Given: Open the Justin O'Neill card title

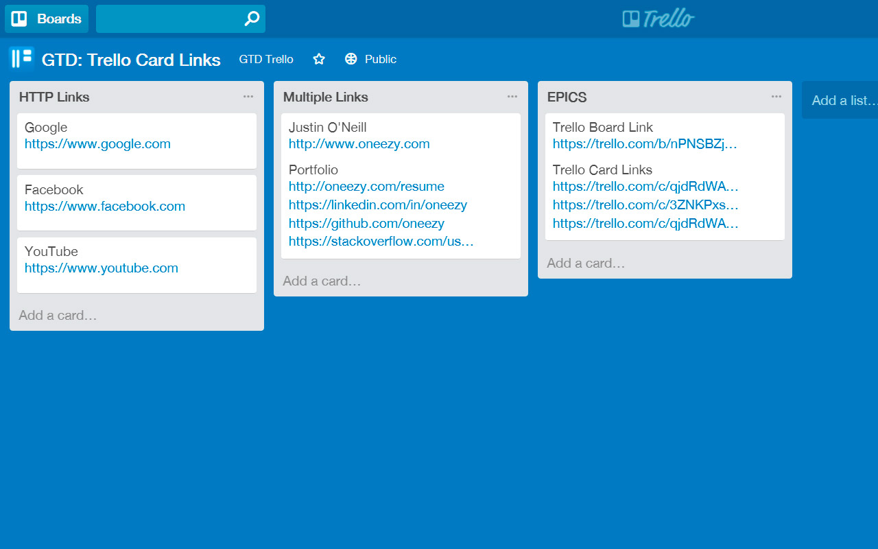Looking at the screenshot, I should point(328,127).
